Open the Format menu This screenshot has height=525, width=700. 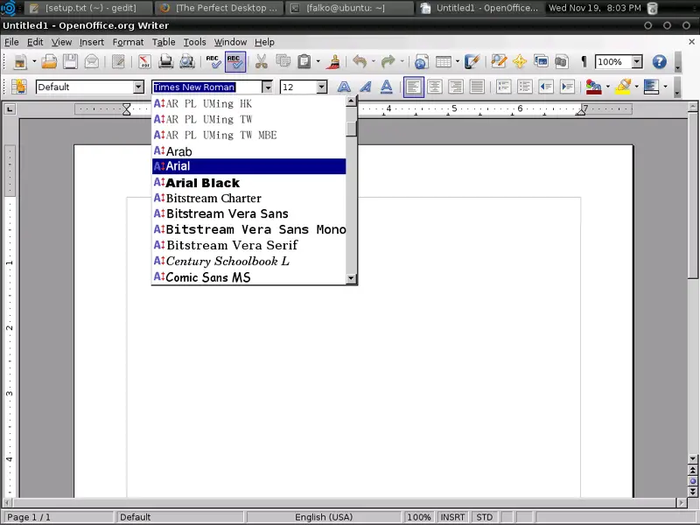coord(128,42)
